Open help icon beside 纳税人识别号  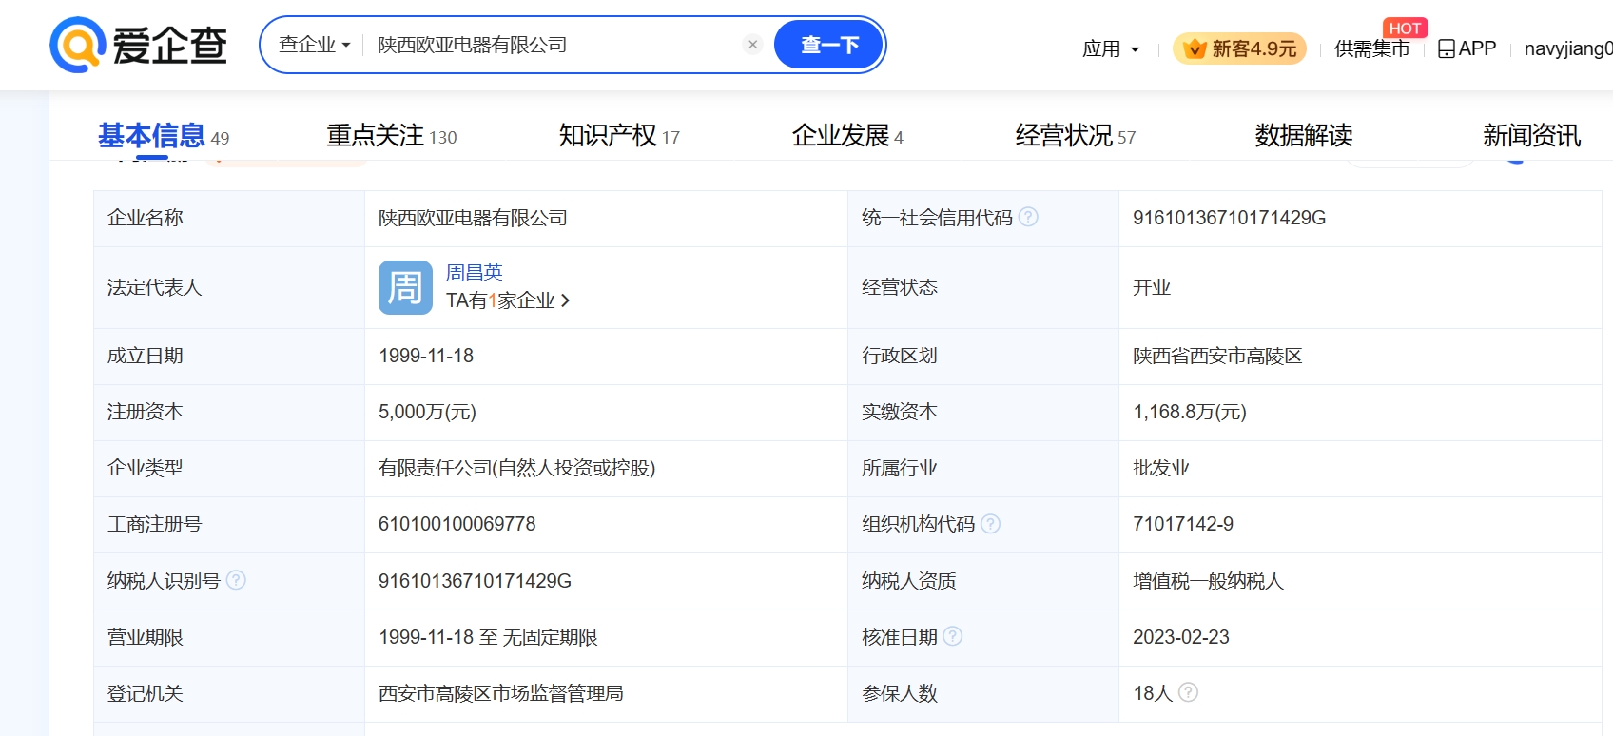tap(236, 580)
